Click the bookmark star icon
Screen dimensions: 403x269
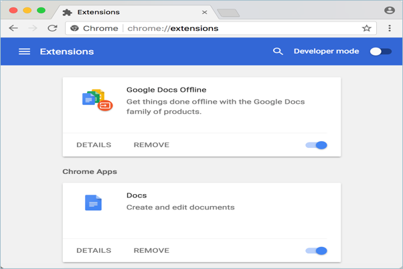point(366,29)
